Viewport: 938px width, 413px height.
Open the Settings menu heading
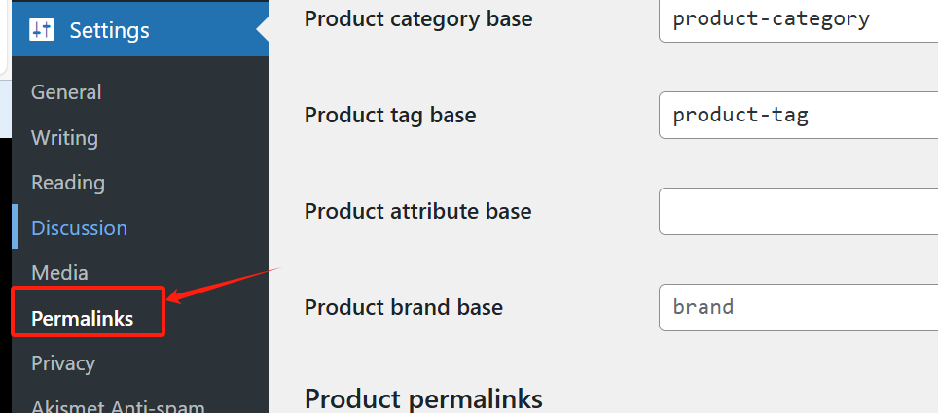point(109,30)
